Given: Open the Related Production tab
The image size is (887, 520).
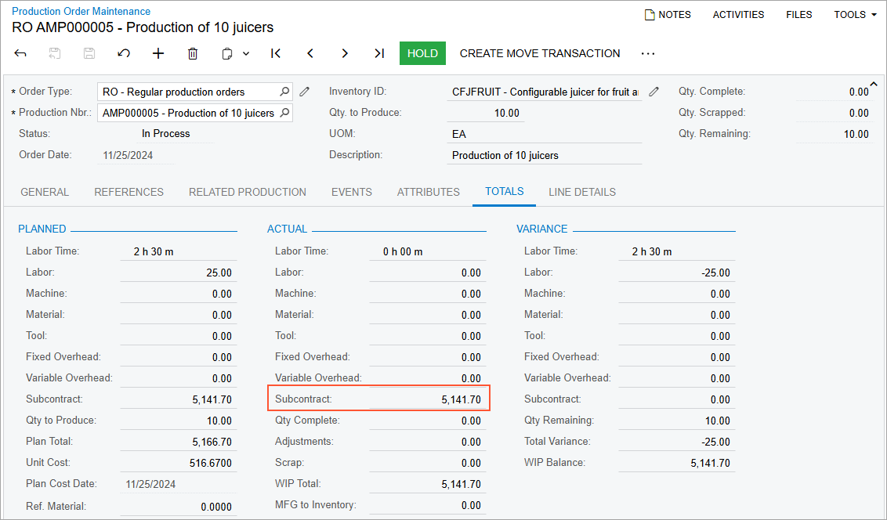Looking at the screenshot, I should (x=247, y=192).
